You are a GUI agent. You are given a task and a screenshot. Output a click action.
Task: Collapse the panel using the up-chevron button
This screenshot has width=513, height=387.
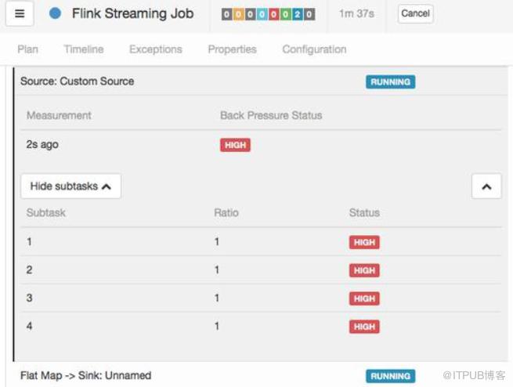(x=486, y=186)
